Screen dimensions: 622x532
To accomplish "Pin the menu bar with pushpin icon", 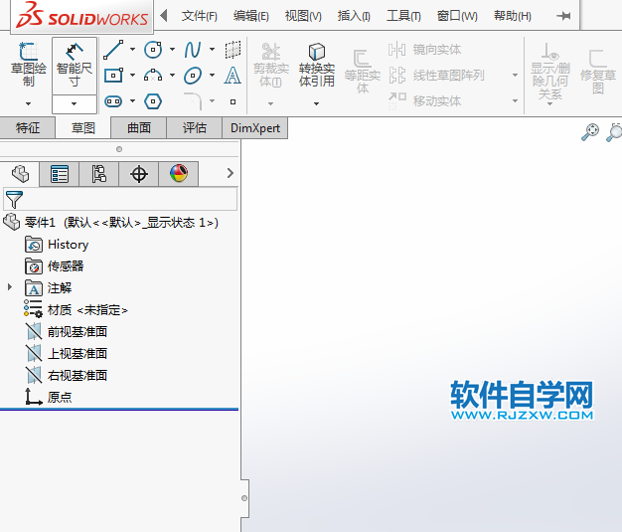I will pos(563,16).
